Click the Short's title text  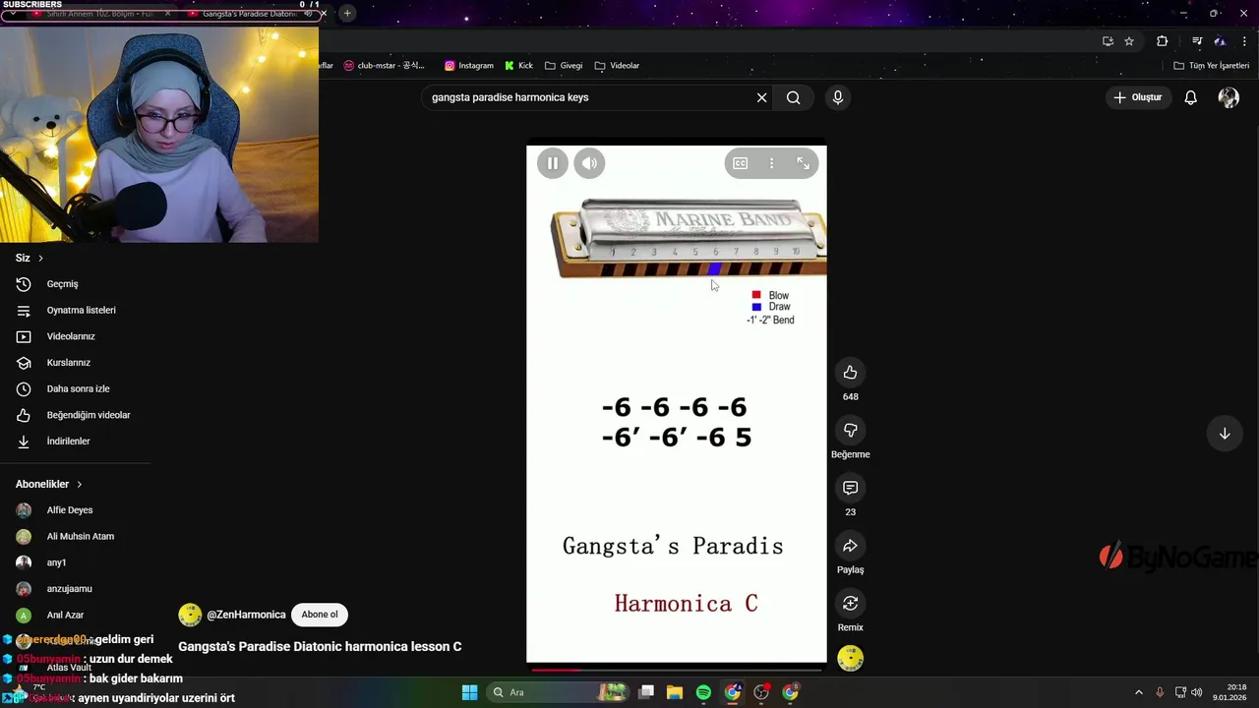pos(320,647)
